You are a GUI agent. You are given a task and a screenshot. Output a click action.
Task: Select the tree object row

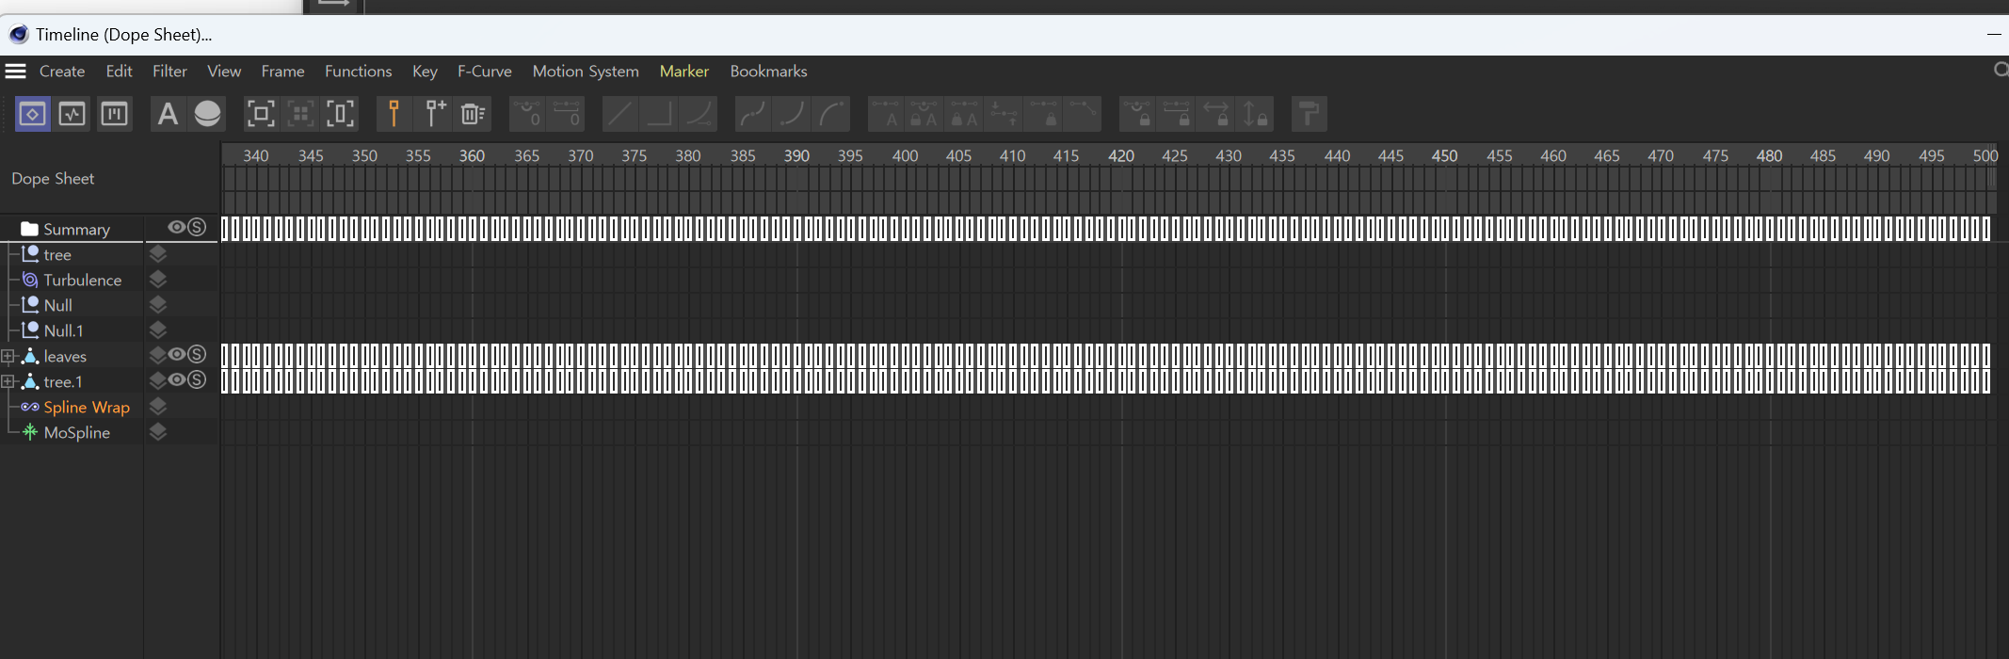click(72, 254)
